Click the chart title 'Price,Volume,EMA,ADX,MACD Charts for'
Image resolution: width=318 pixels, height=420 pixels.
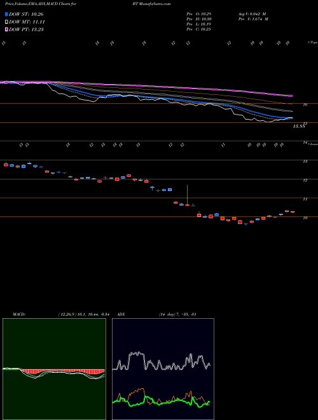(x=41, y=4)
